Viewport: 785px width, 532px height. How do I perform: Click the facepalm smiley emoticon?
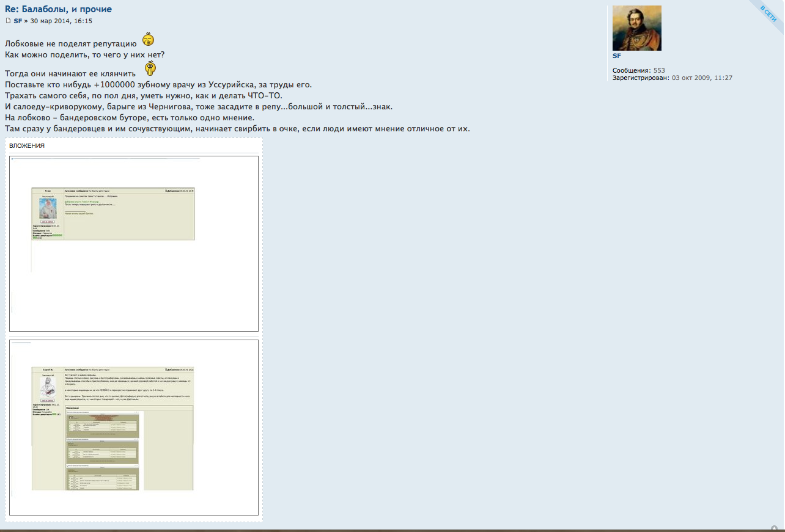click(148, 40)
